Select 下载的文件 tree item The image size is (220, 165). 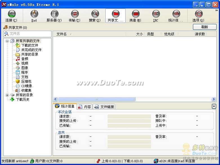click(30, 45)
